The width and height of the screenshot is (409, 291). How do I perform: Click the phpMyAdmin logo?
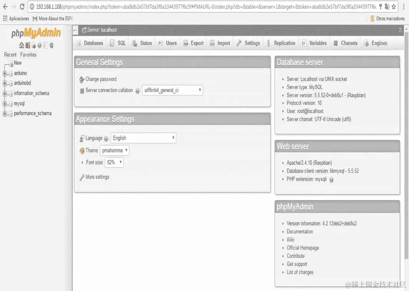tap(36, 33)
